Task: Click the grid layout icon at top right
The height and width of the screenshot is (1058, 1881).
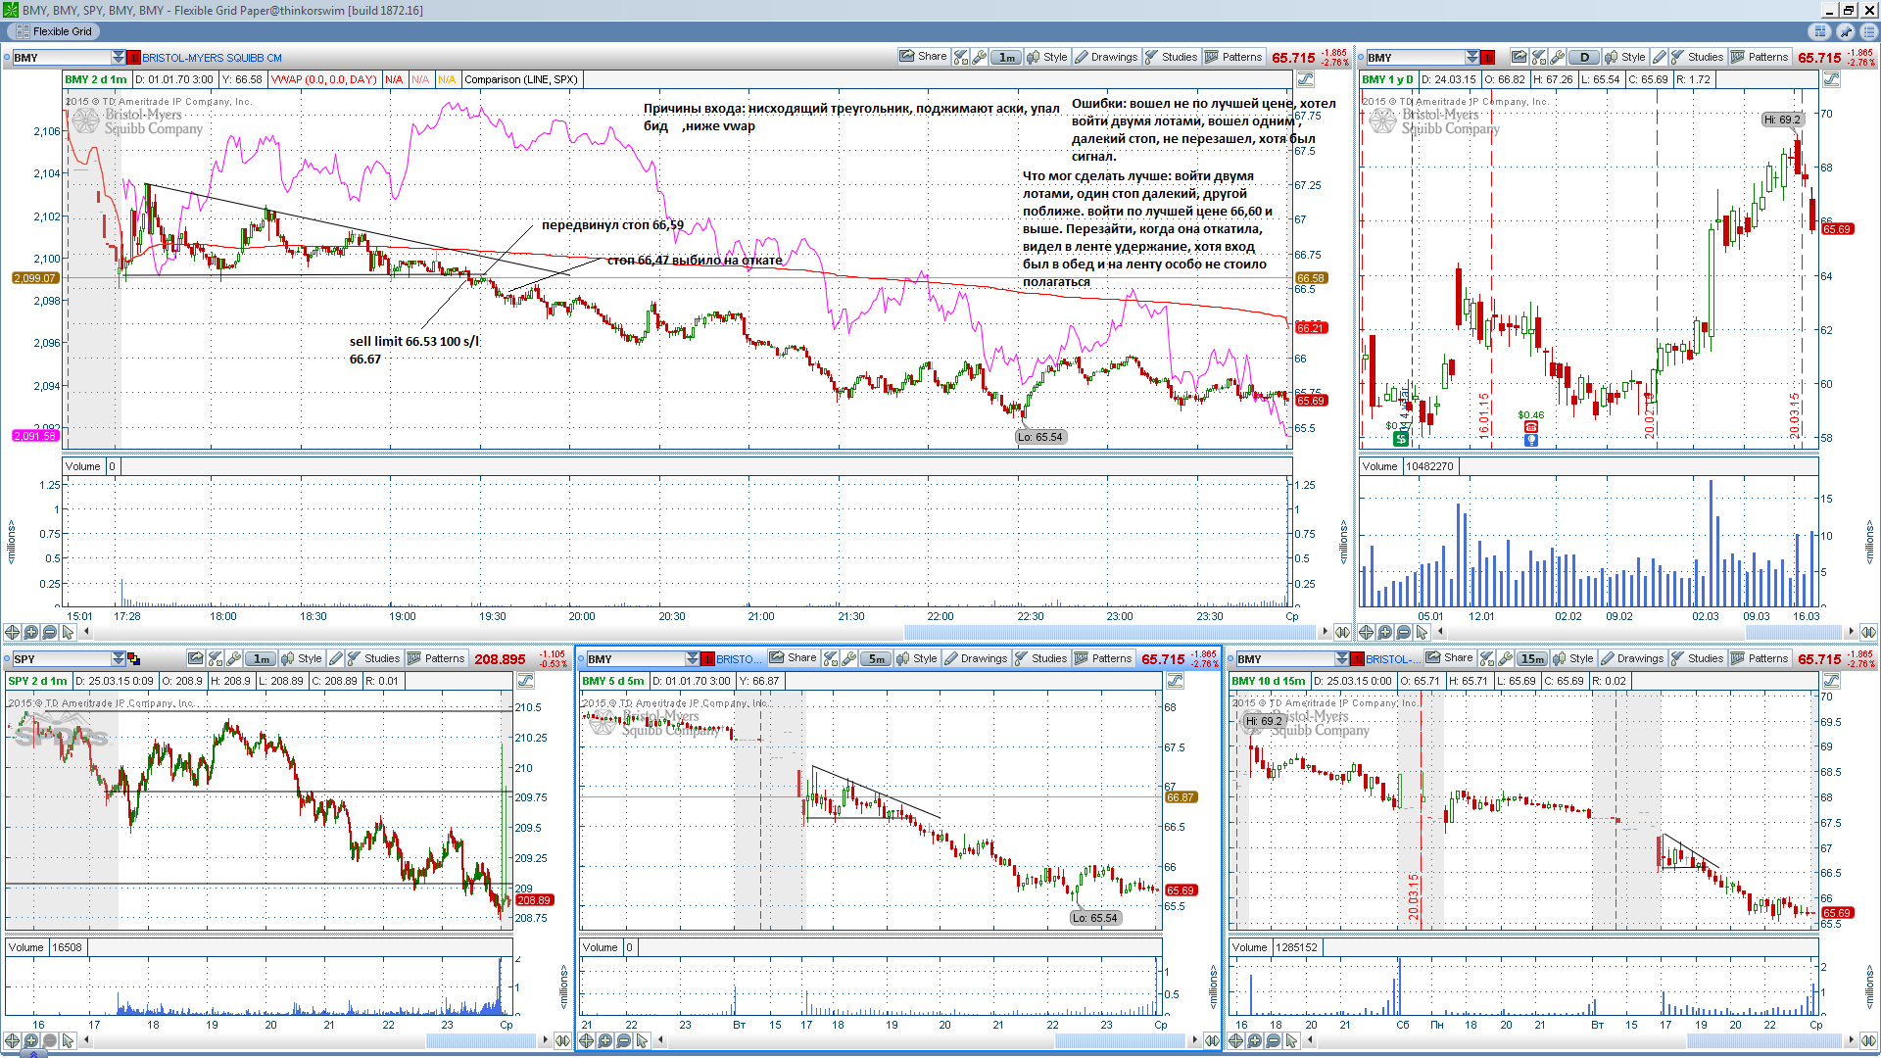Action: (1820, 31)
